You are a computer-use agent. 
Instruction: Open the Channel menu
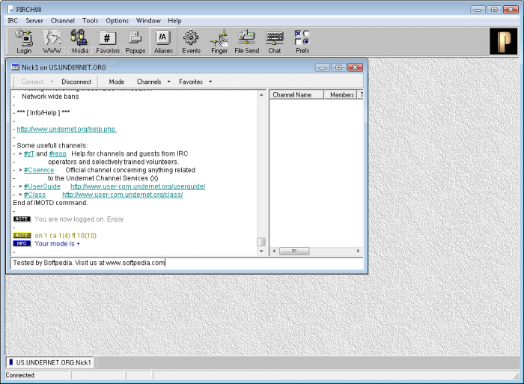62,21
